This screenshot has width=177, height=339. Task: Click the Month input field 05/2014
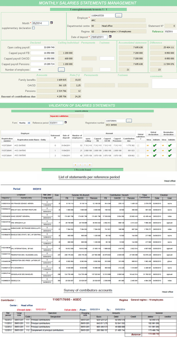click(x=40, y=23)
